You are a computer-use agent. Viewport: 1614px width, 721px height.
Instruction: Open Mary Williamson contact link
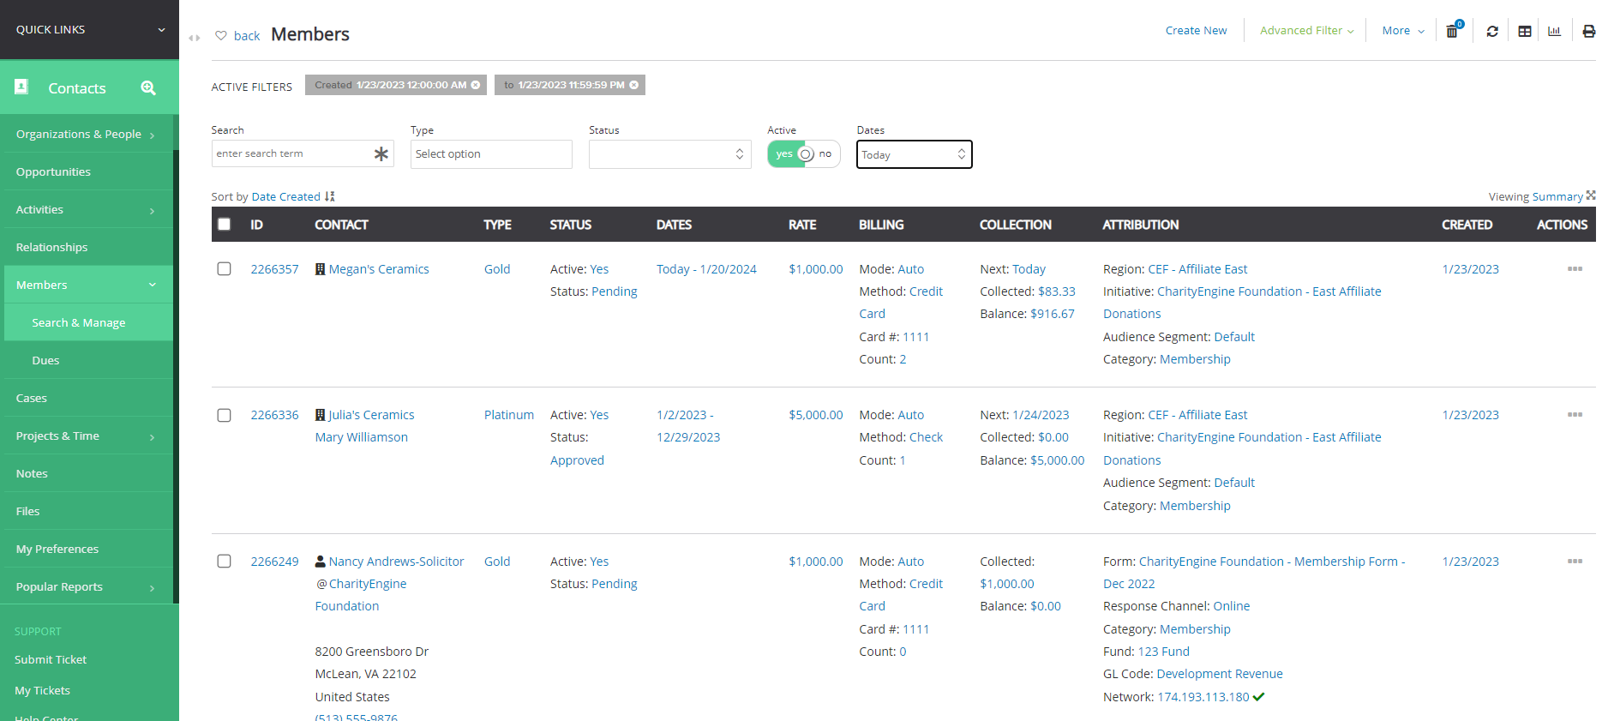click(361, 437)
